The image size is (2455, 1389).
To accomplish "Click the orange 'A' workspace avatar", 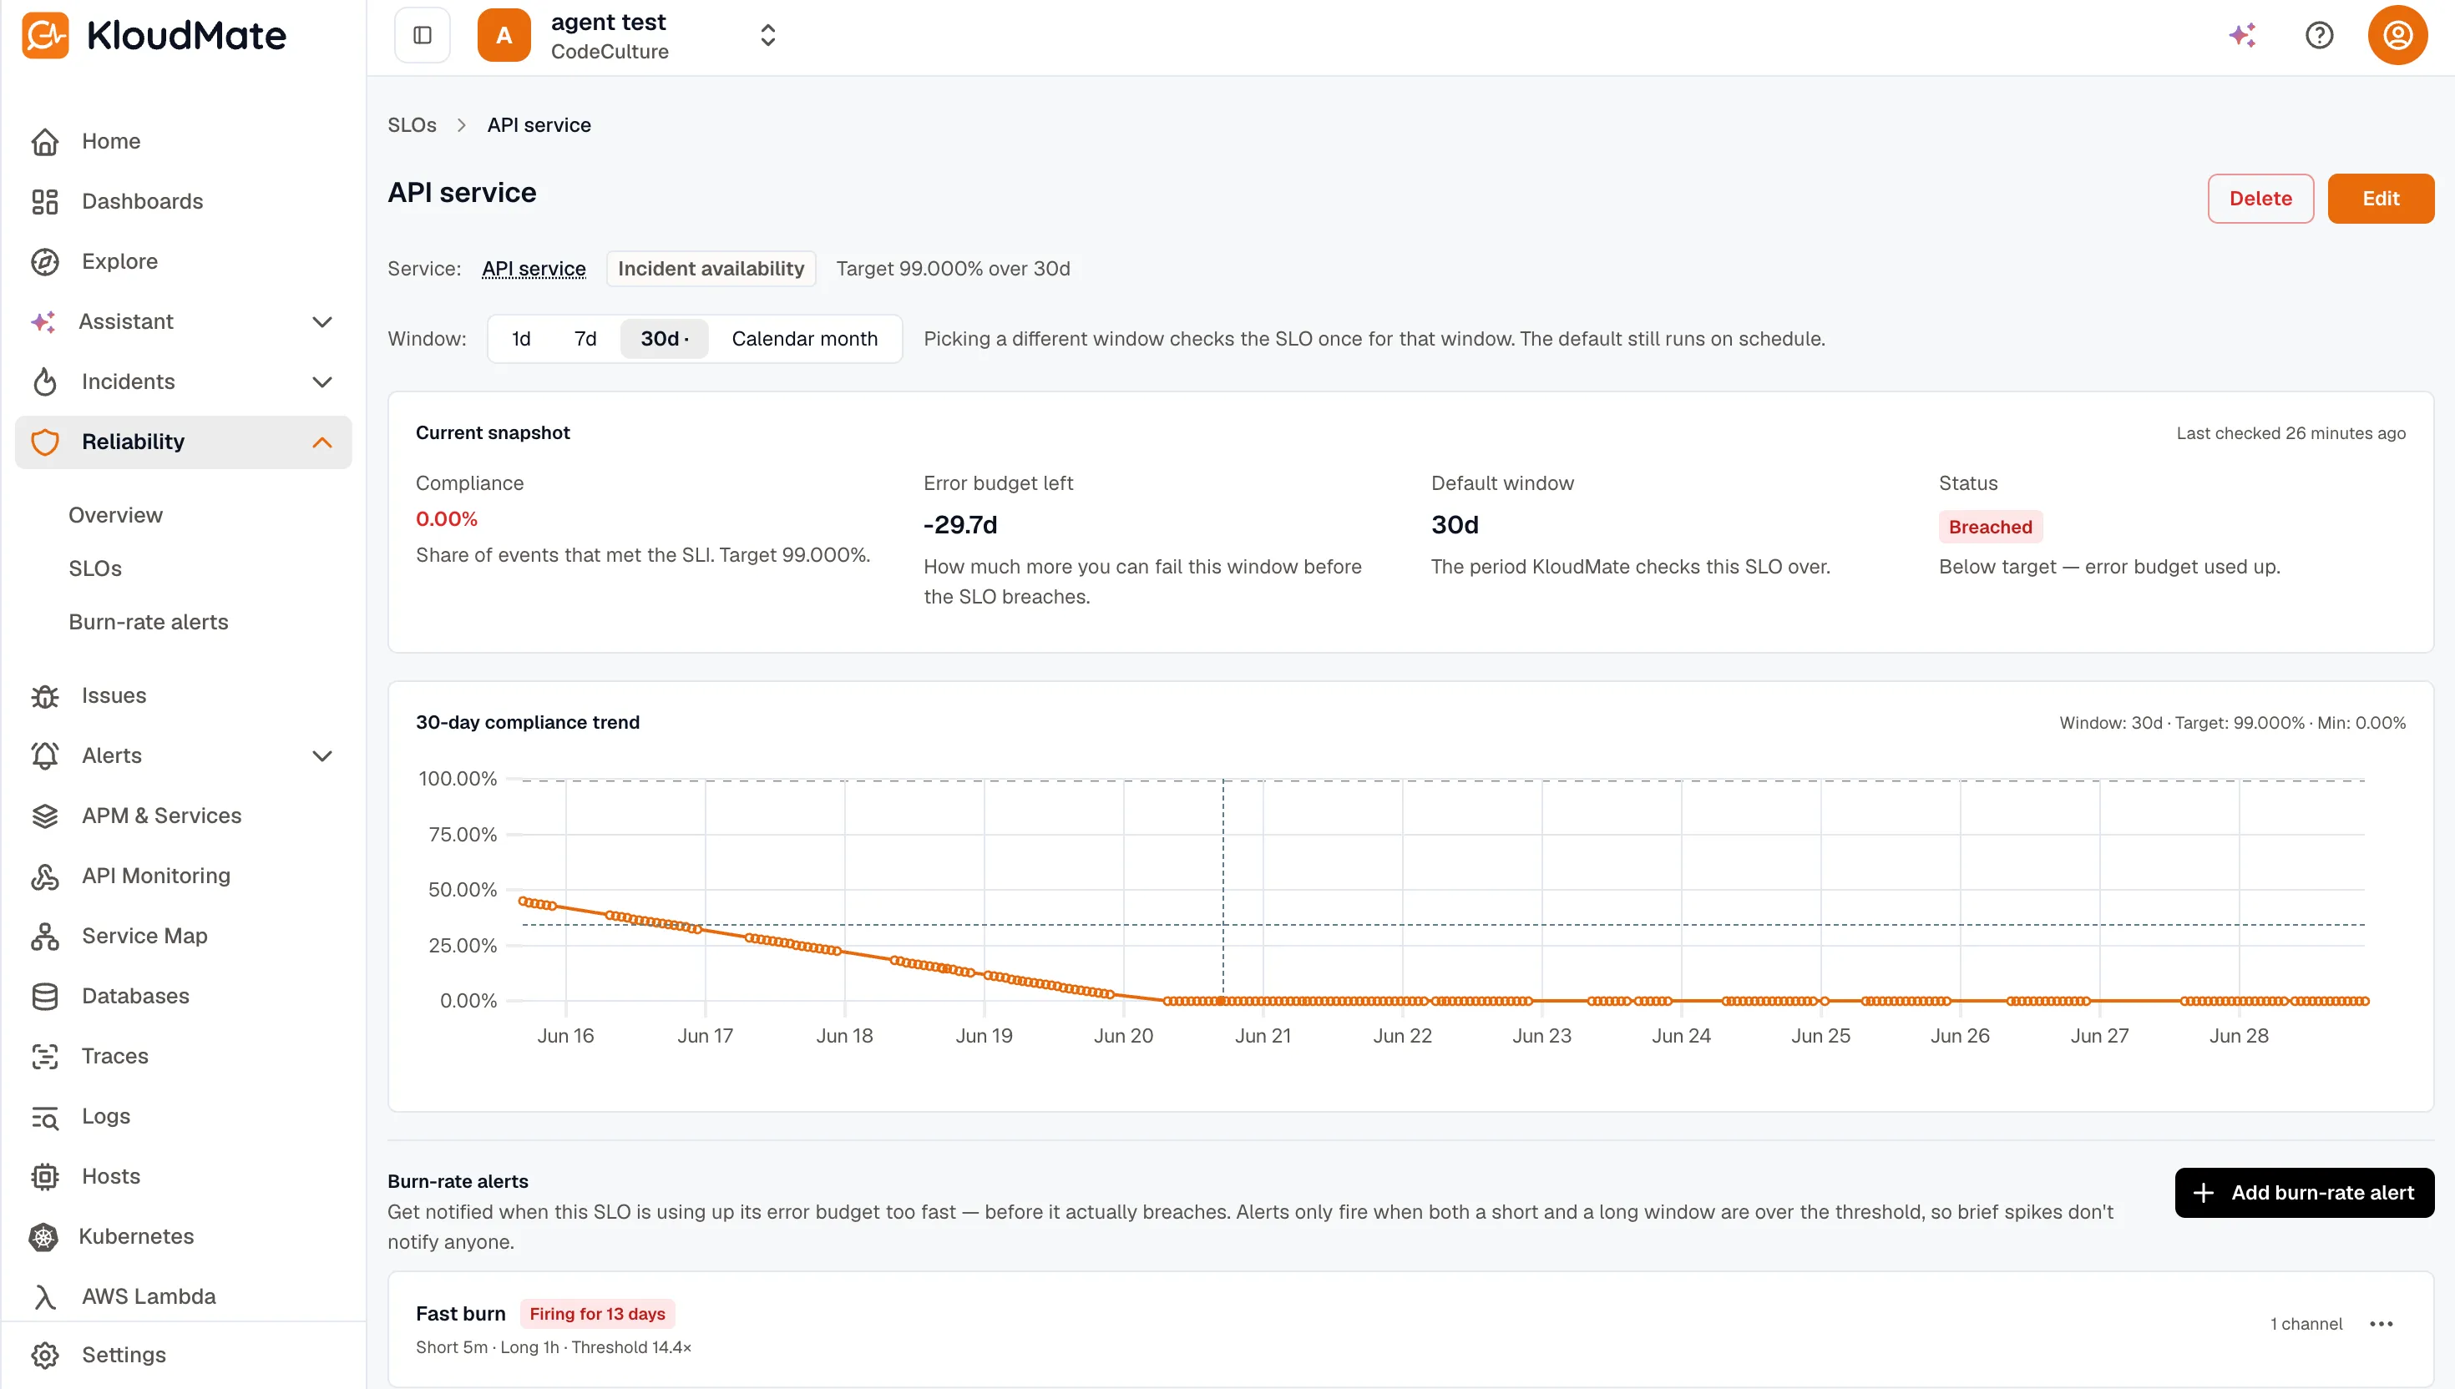I will coord(504,35).
